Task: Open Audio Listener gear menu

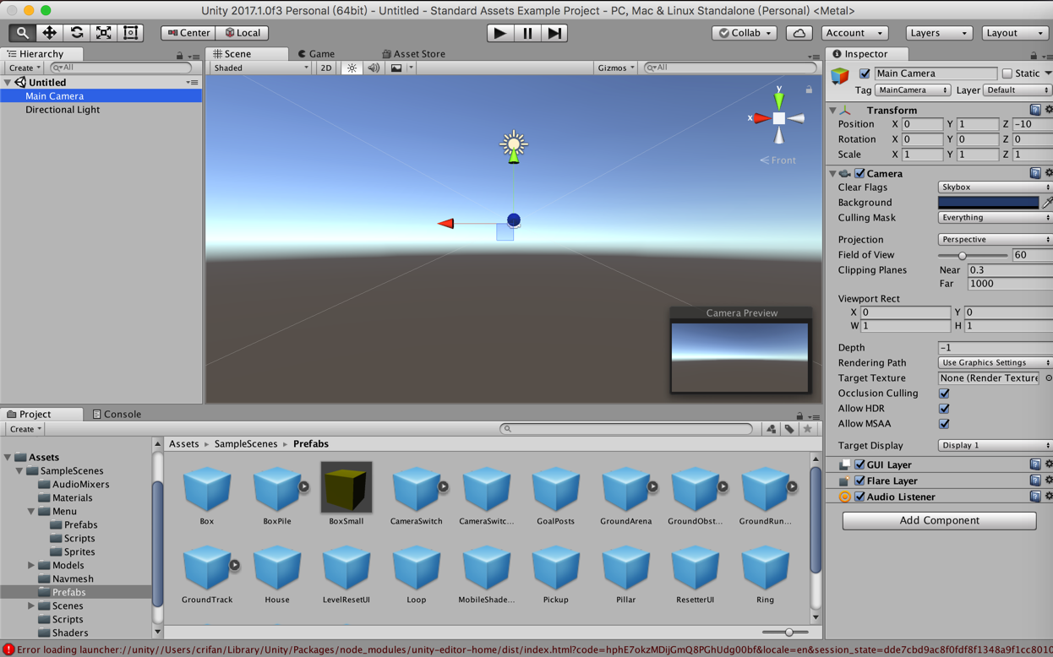Action: coord(1049,497)
